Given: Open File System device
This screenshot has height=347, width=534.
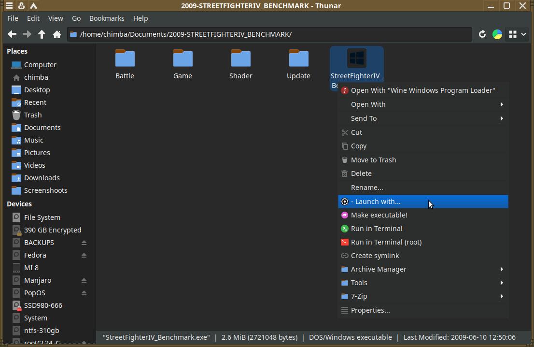Looking at the screenshot, I should [48, 217].
